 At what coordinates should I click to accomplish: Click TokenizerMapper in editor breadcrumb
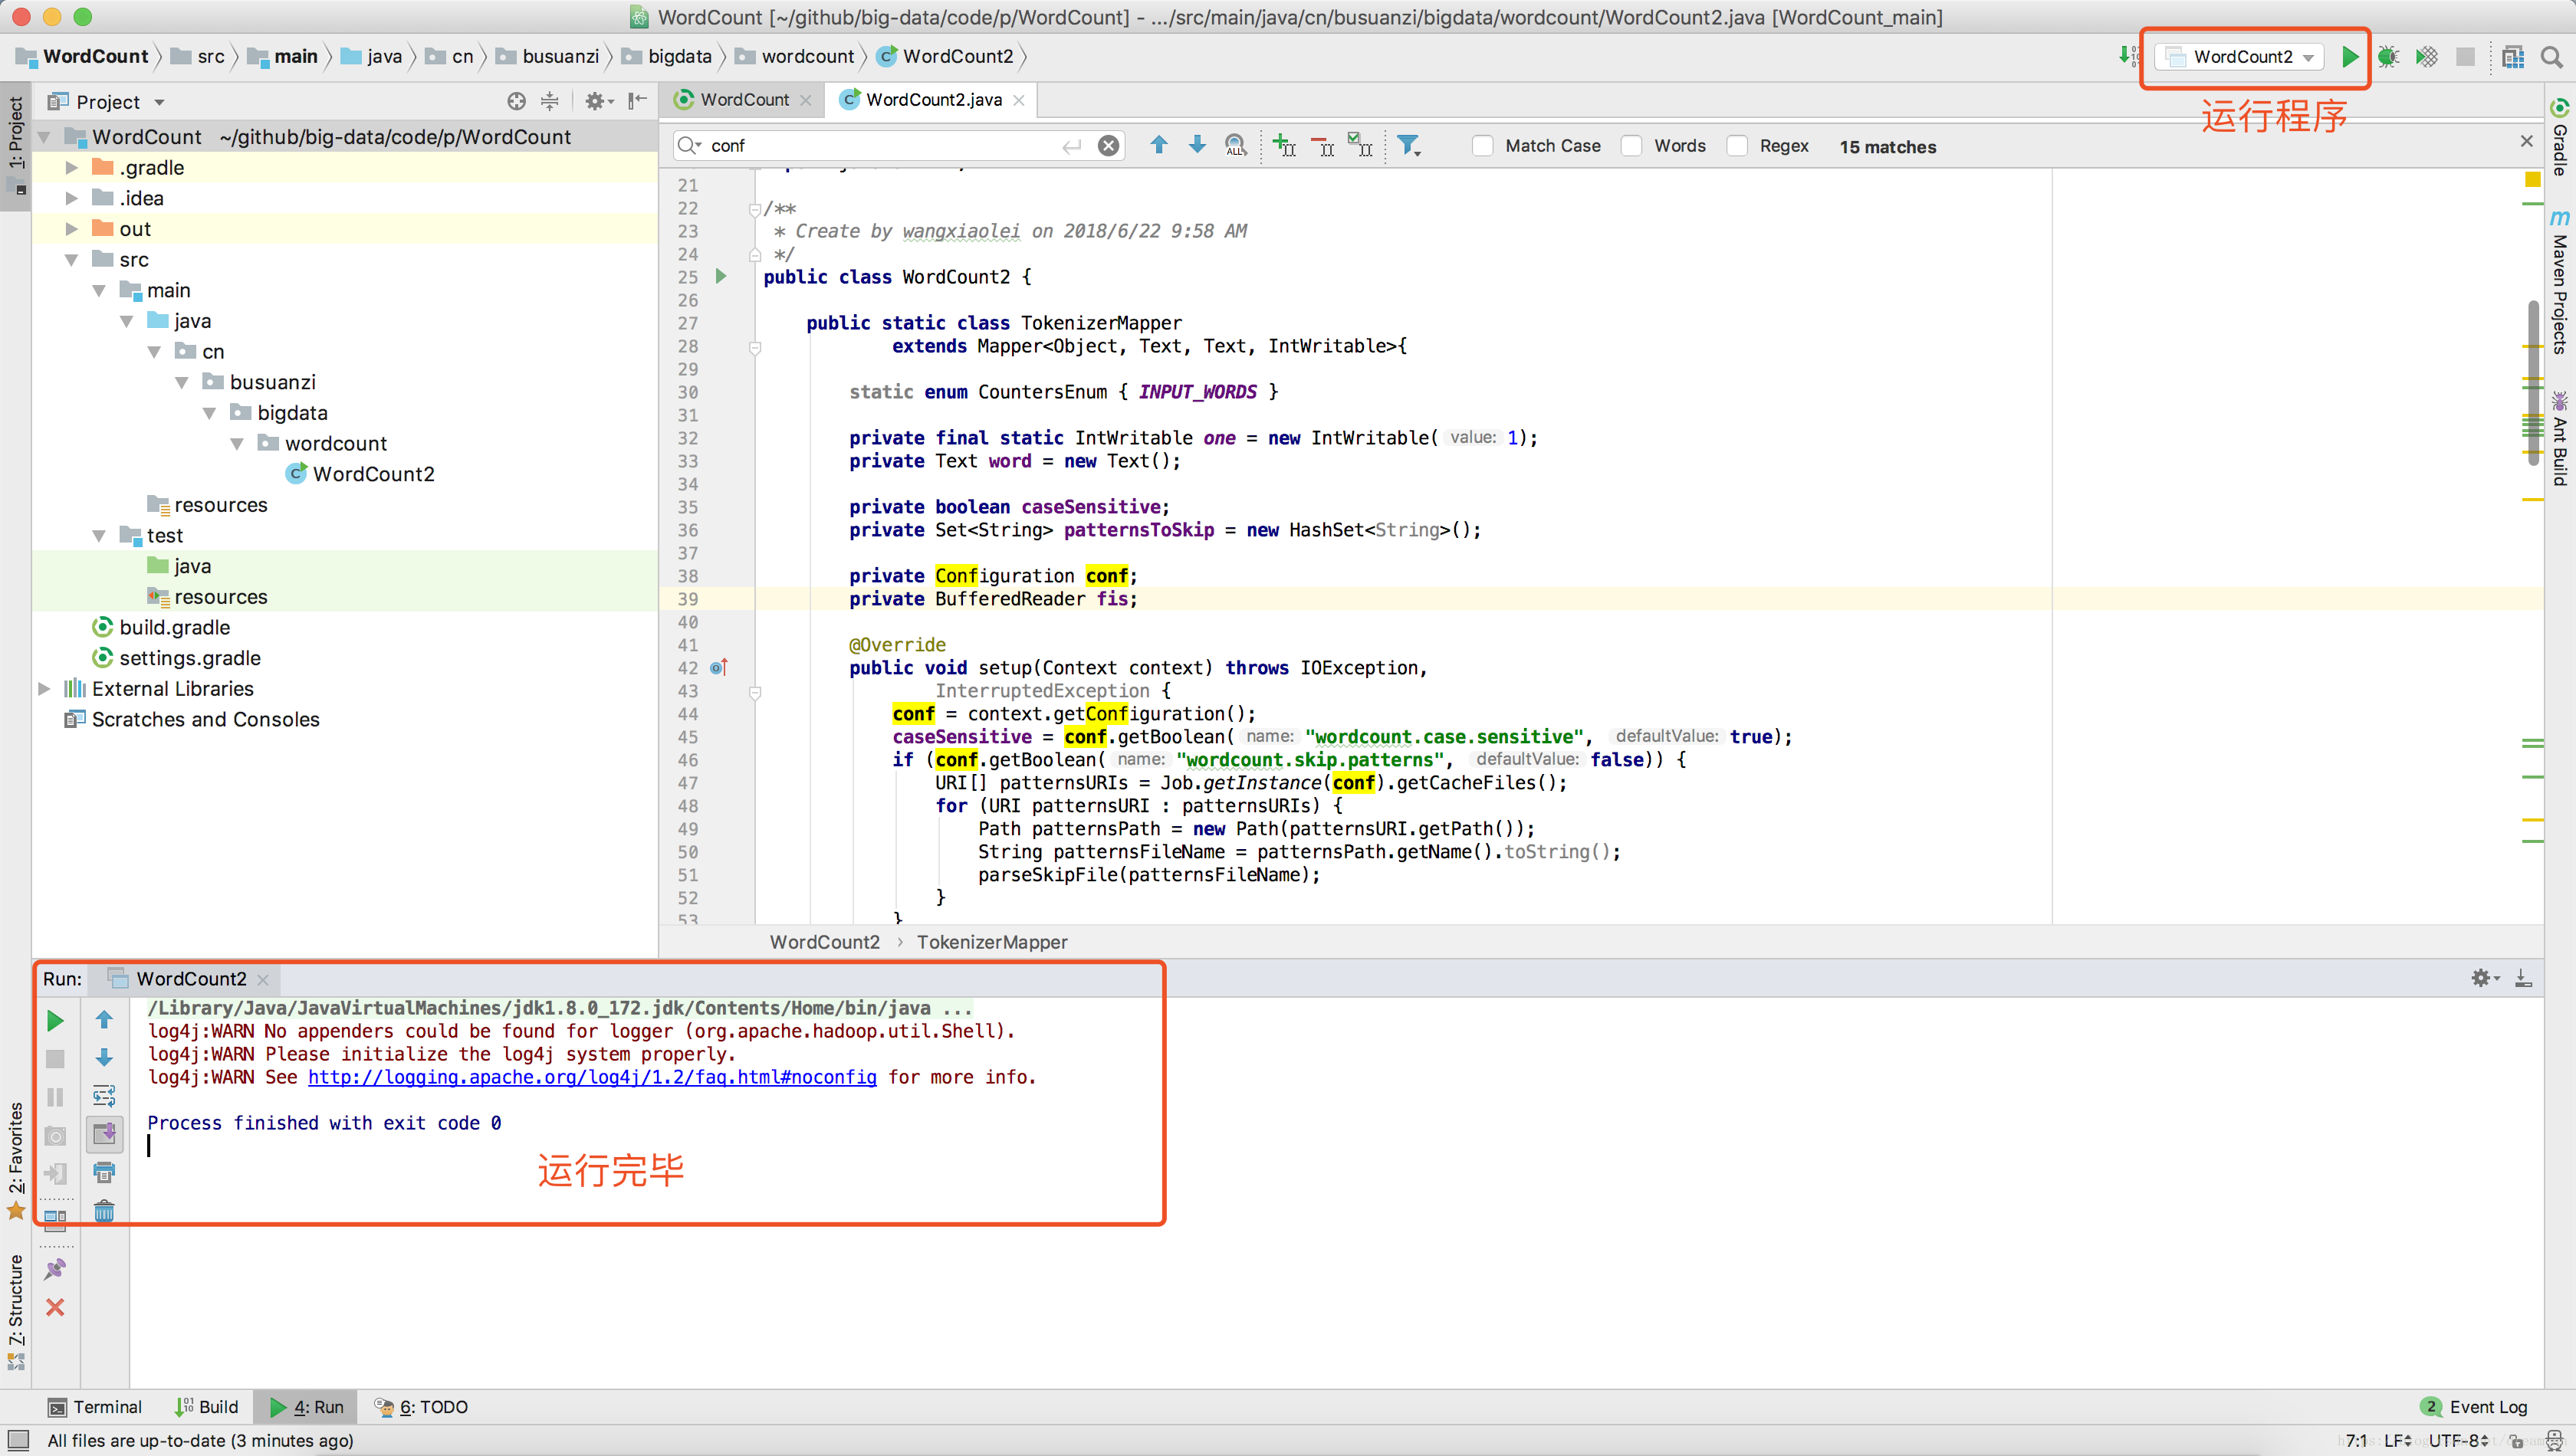991,942
